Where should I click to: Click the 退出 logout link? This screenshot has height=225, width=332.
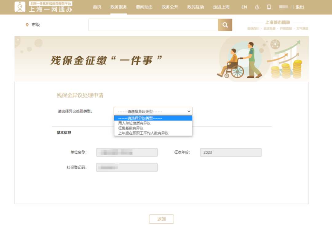click(x=300, y=7)
